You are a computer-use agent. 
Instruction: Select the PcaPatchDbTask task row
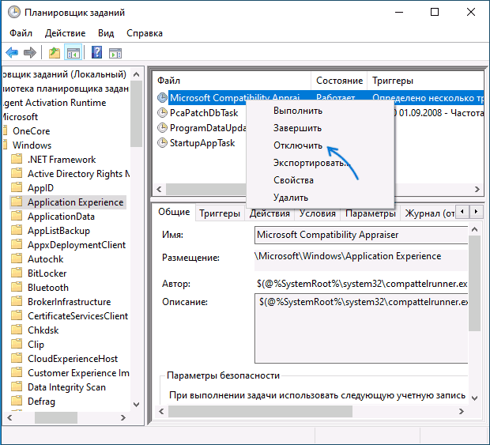204,113
